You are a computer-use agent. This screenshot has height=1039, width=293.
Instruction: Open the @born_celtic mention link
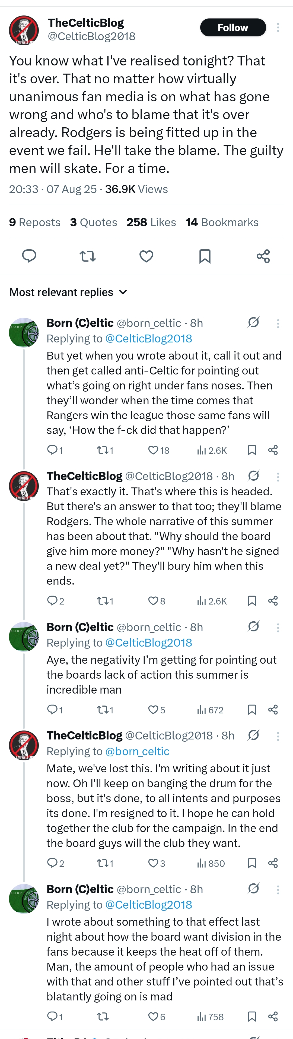(x=138, y=751)
